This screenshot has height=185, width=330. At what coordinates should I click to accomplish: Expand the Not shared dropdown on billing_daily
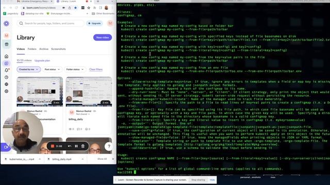pyautogui.click(x=82, y=114)
